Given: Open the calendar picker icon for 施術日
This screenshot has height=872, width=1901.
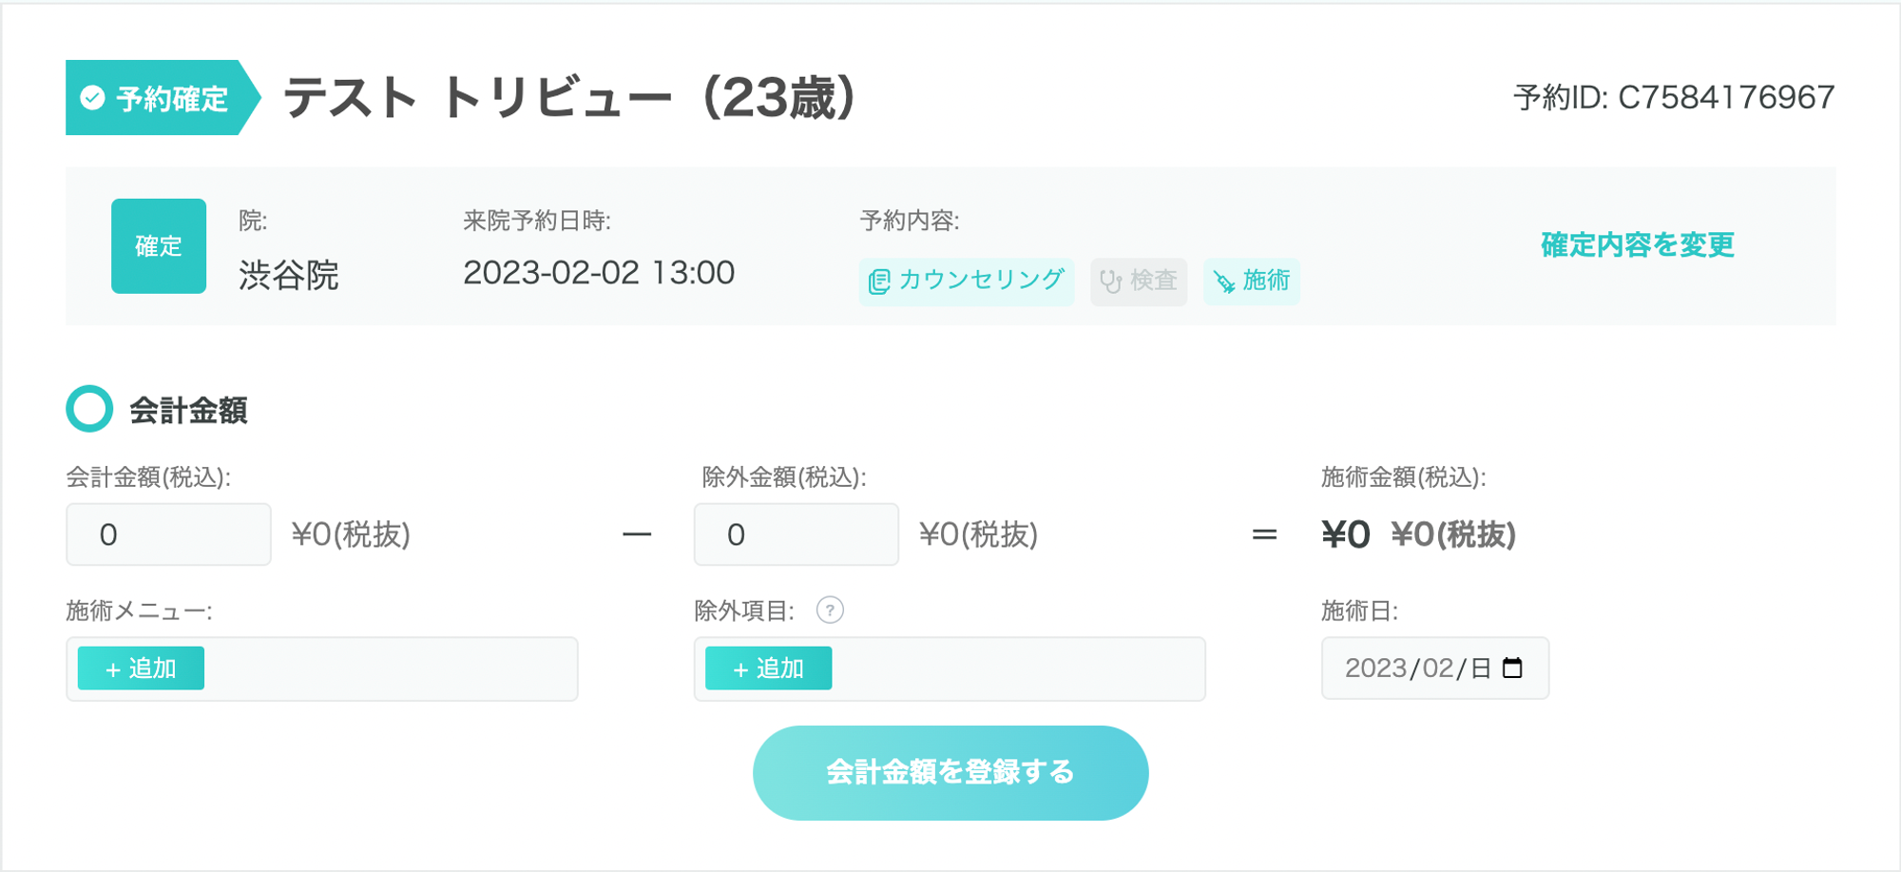Looking at the screenshot, I should 1512,669.
